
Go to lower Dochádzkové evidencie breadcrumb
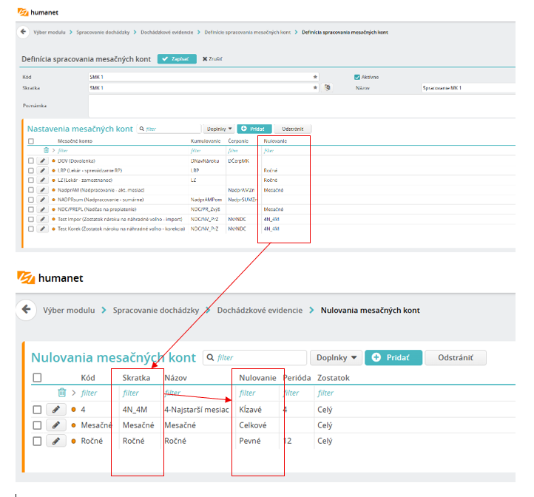point(260,310)
